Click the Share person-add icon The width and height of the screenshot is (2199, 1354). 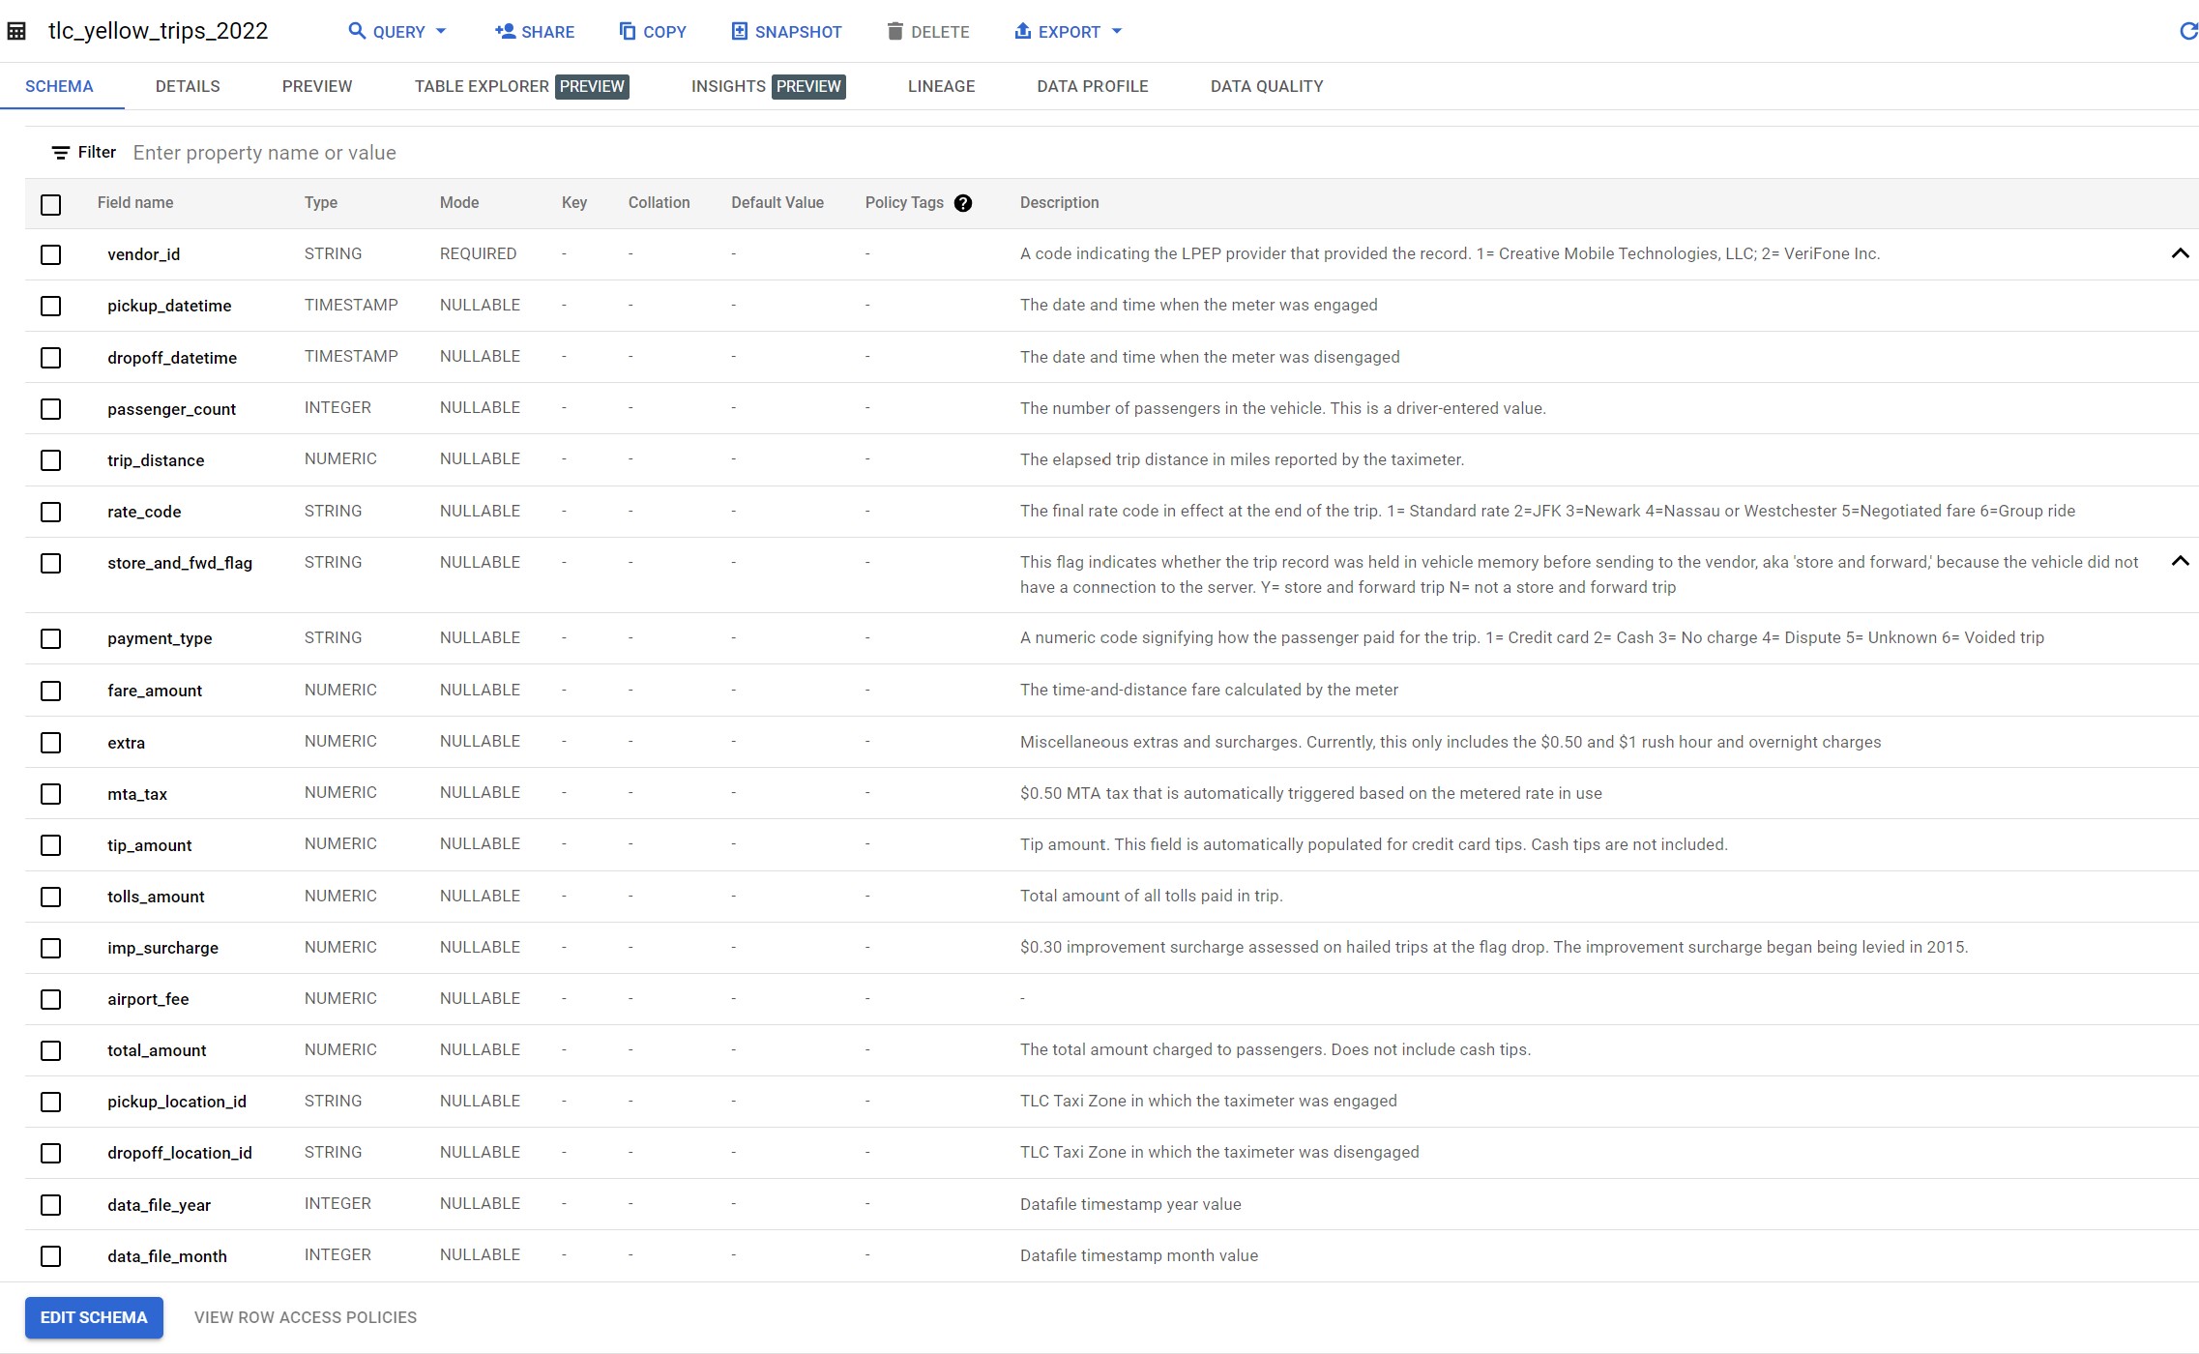click(505, 32)
